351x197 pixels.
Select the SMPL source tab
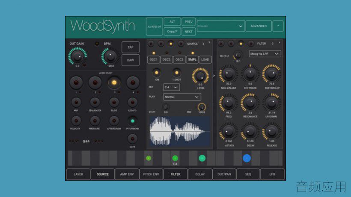[x=192, y=60]
